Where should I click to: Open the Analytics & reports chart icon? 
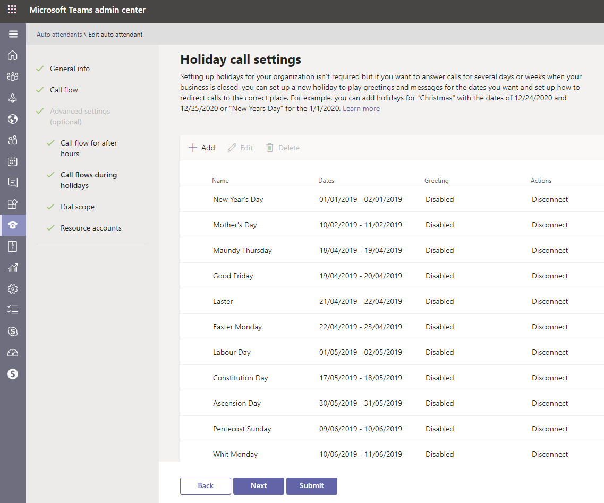click(x=13, y=267)
